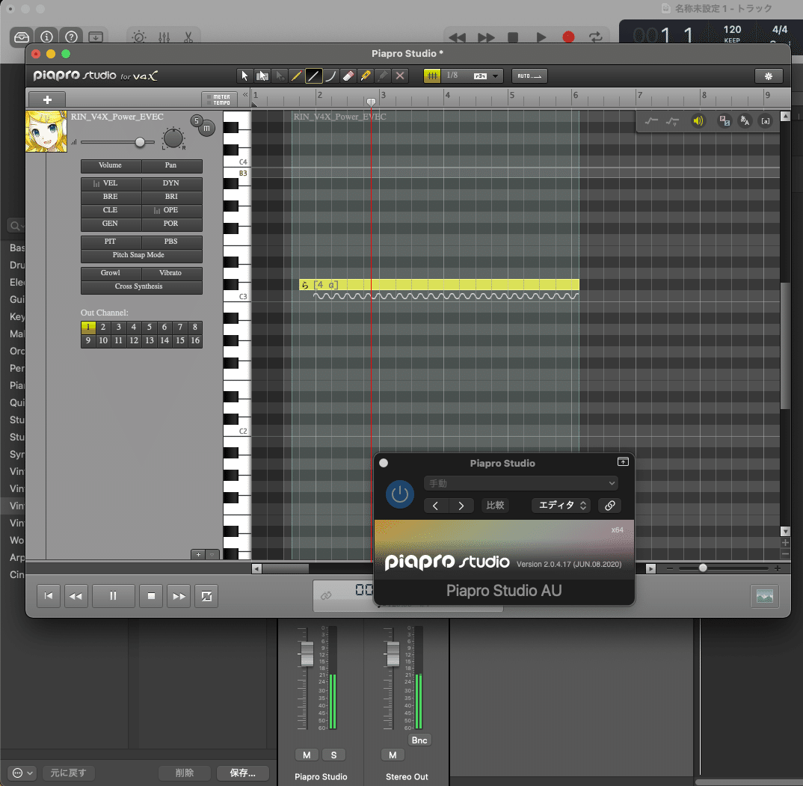The width and height of the screenshot is (803, 786).
Task: Toggle mute M on Rin track
Action: 207,128
